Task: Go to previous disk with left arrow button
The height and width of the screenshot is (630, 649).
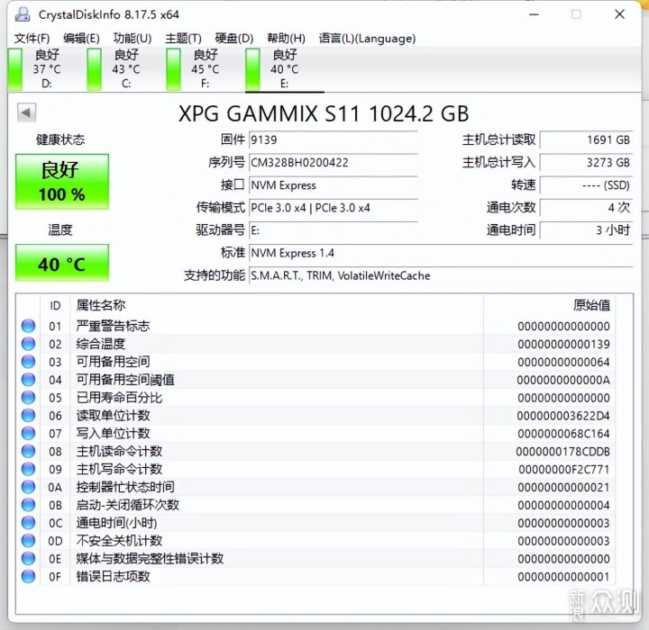Action: tap(26, 112)
